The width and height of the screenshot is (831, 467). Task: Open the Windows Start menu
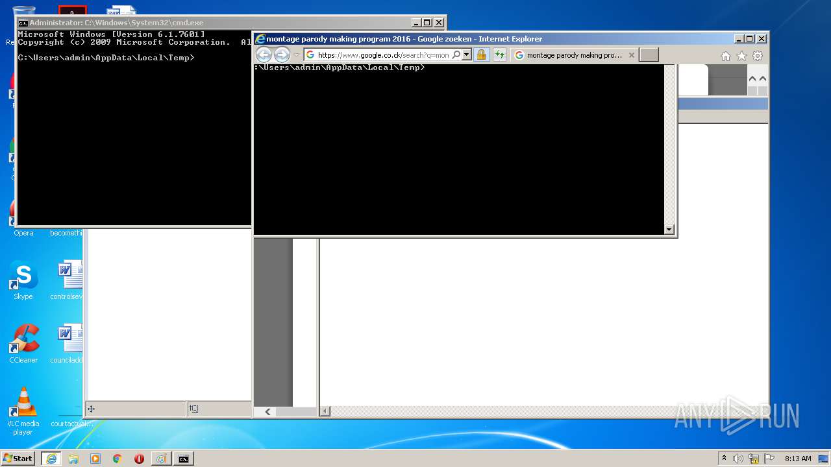click(x=18, y=458)
